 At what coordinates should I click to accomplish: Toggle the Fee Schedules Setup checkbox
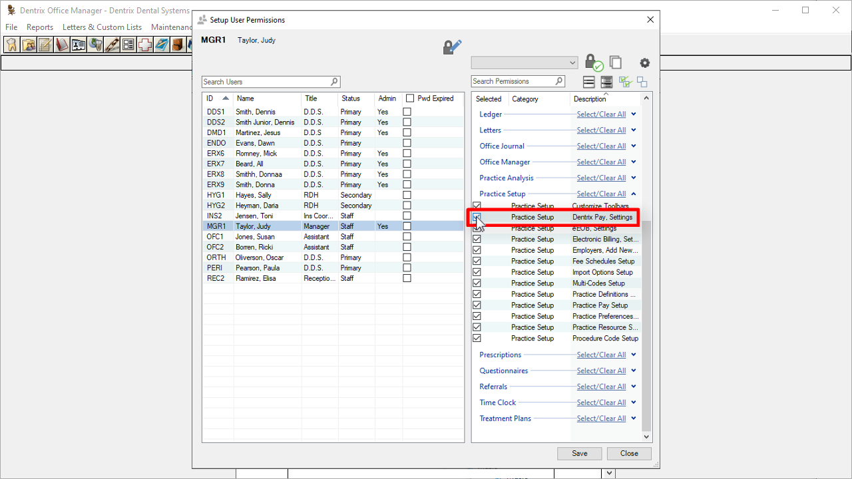pos(477,261)
